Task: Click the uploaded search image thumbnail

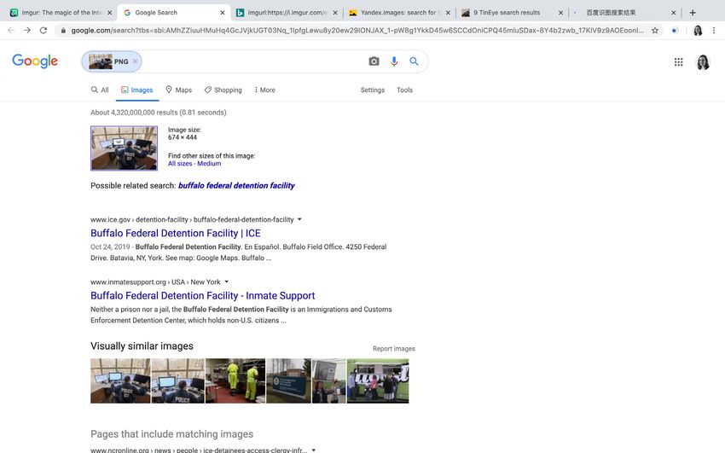Action: [124, 148]
